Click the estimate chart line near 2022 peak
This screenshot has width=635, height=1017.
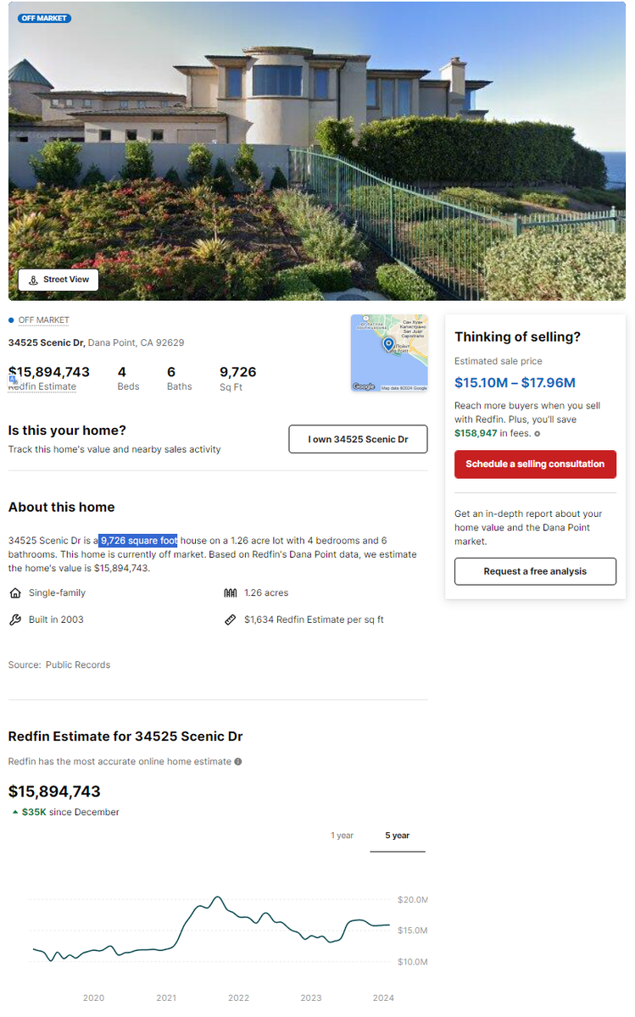[x=218, y=897]
